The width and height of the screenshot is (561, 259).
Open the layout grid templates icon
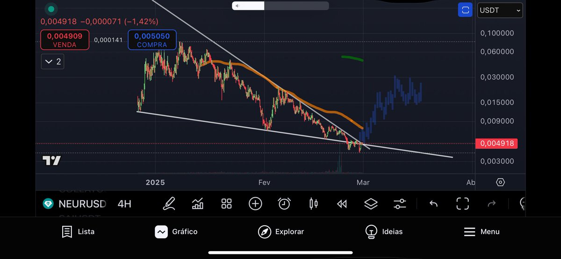[x=227, y=203]
